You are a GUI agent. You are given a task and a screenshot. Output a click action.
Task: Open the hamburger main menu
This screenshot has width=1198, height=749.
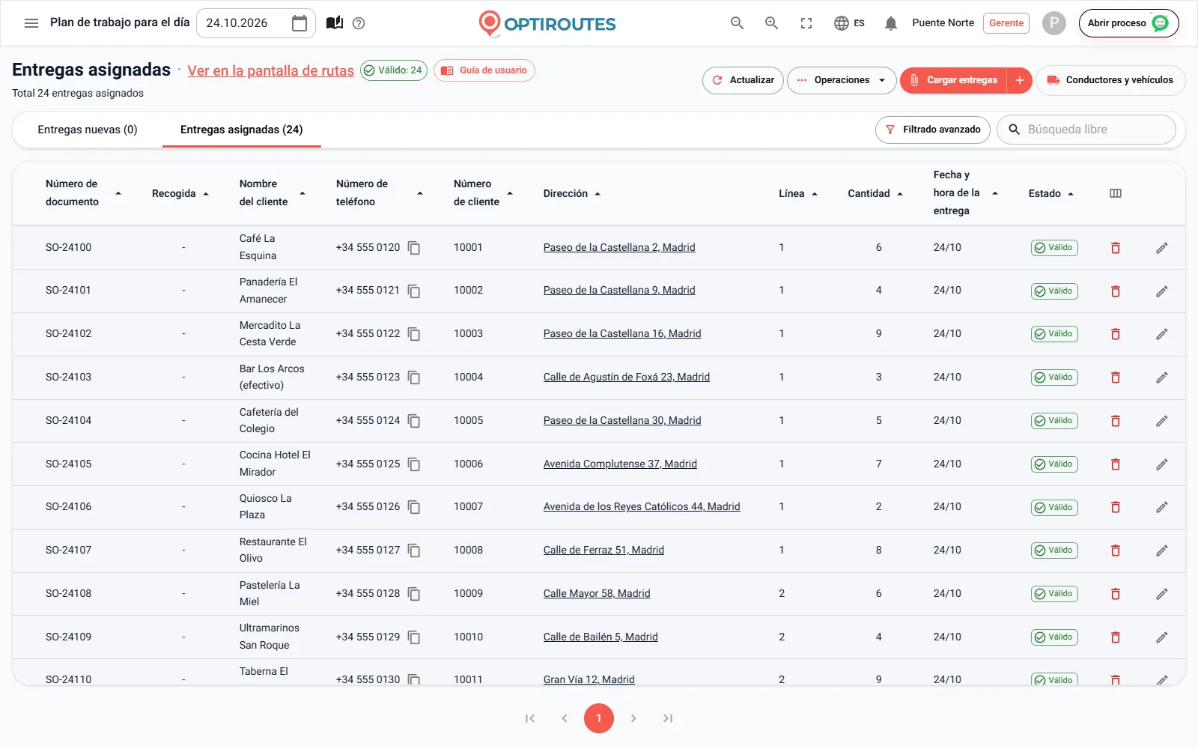pos(31,23)
